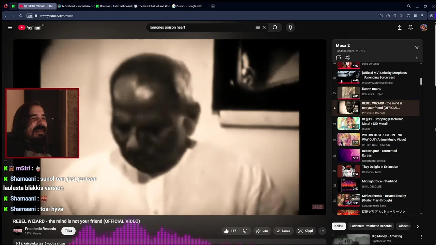Open Musa 2 playlist options menu

pyautogui.click(x=417, y=58)
